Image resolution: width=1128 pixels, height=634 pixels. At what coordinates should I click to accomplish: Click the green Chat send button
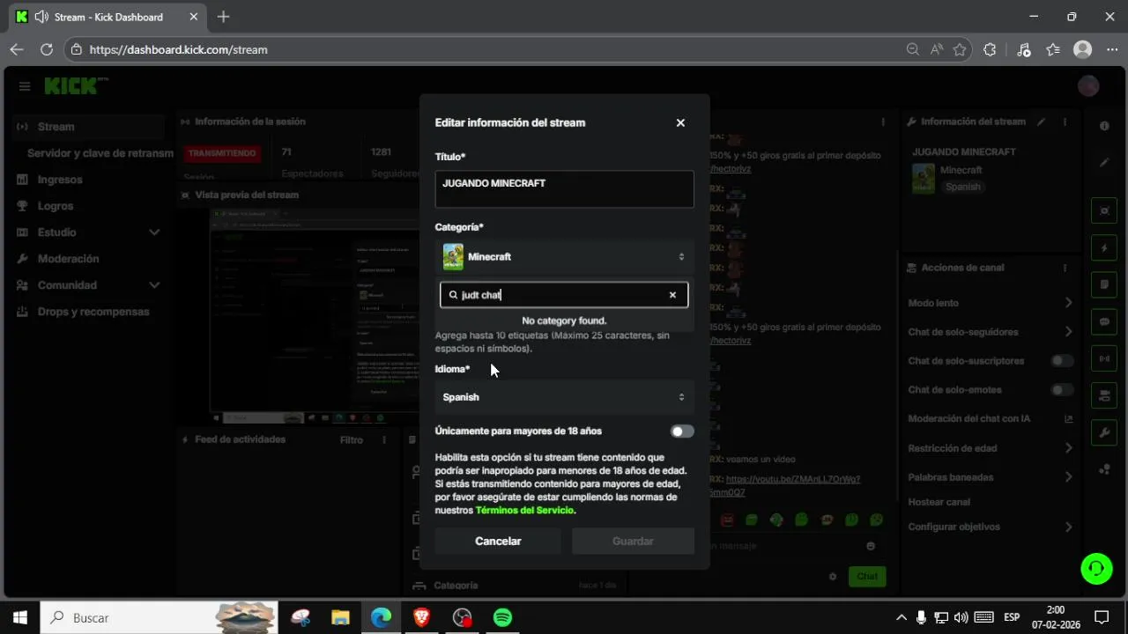tap(867, 577)
